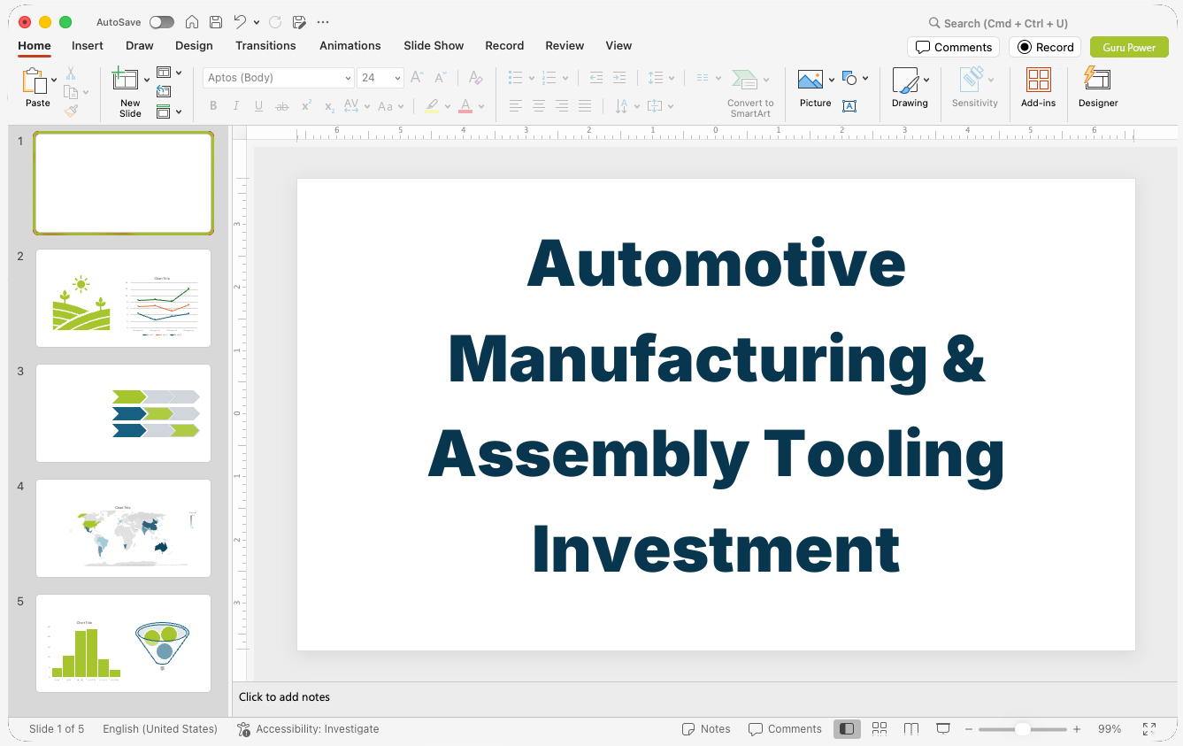Click the Center Text icon

[538, 106]
